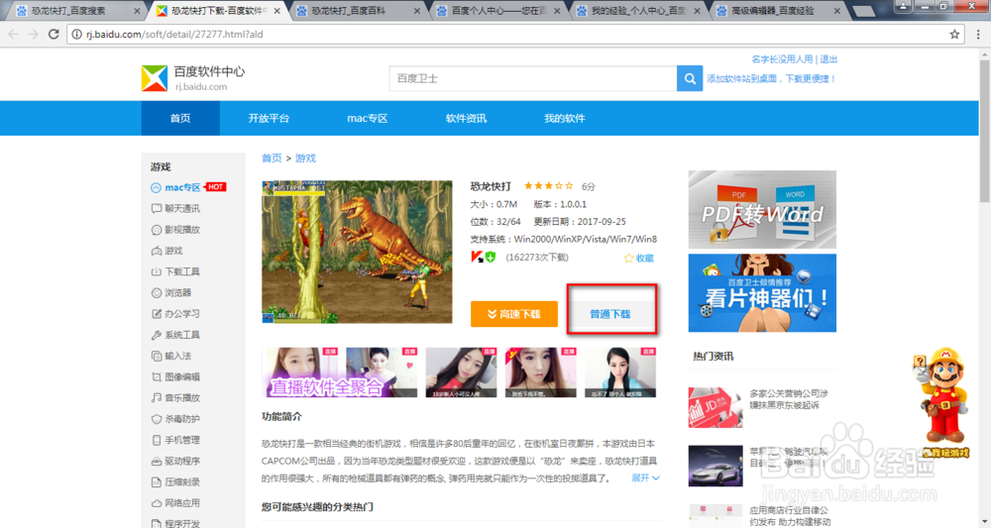Click 添加软件站到桌面 link
Viewport: 991px width, 528px height.
pyautogui.click(x=771, y=78)
